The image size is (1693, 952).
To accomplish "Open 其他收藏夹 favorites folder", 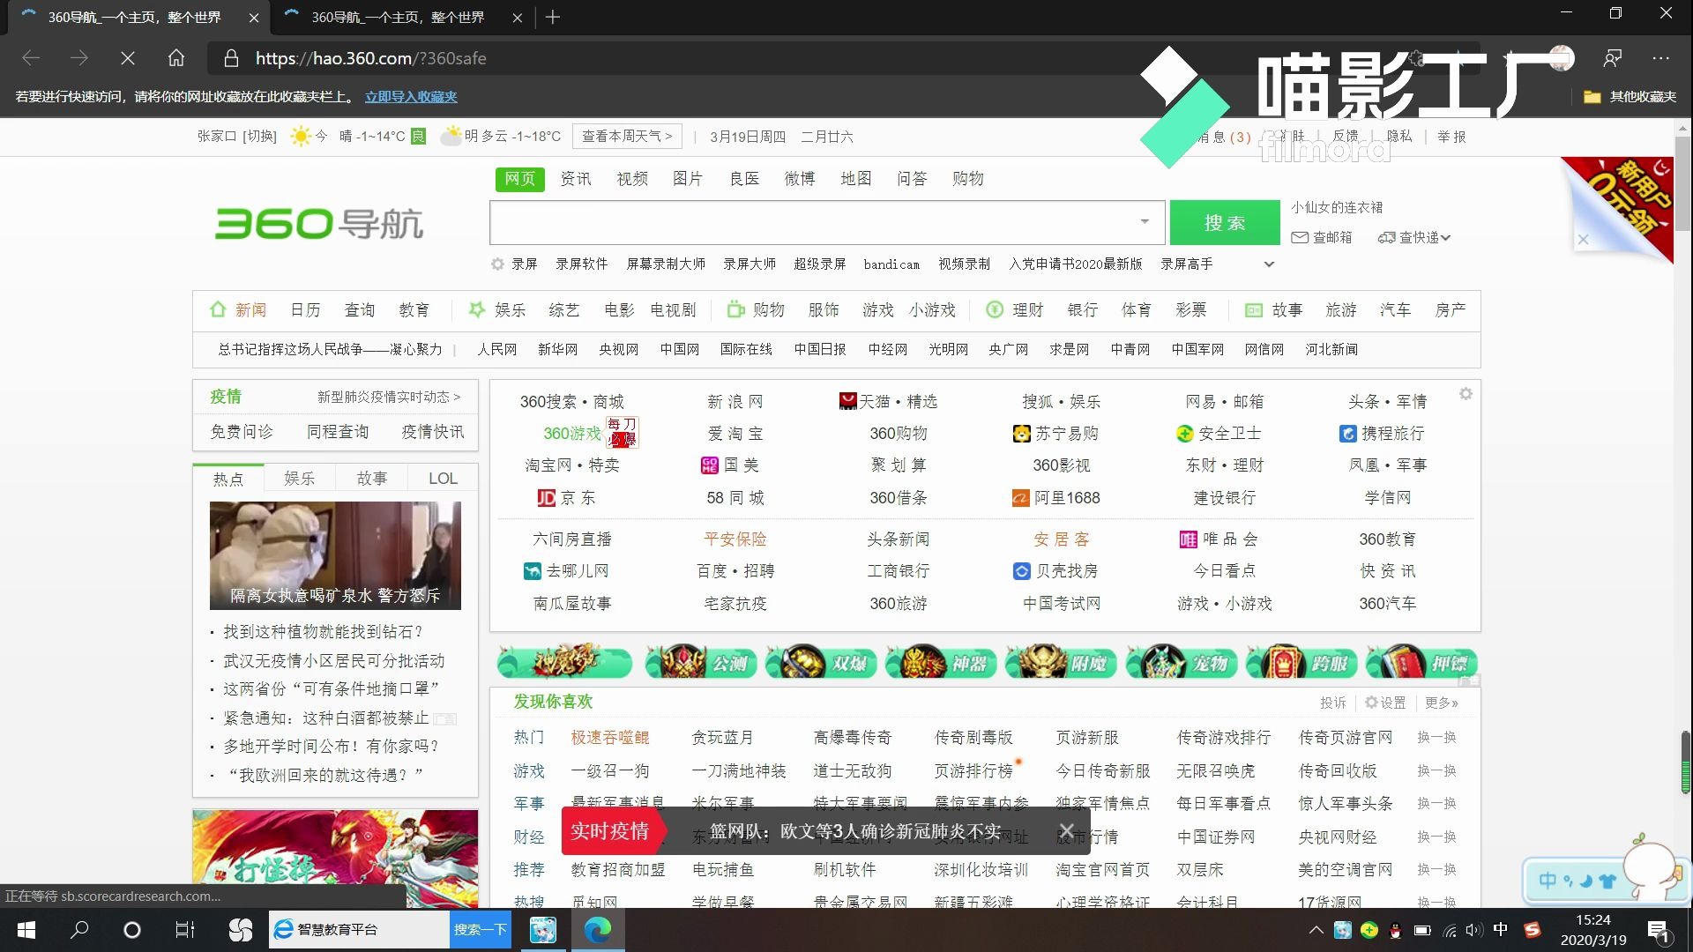I will click(x=1630, y=97).
